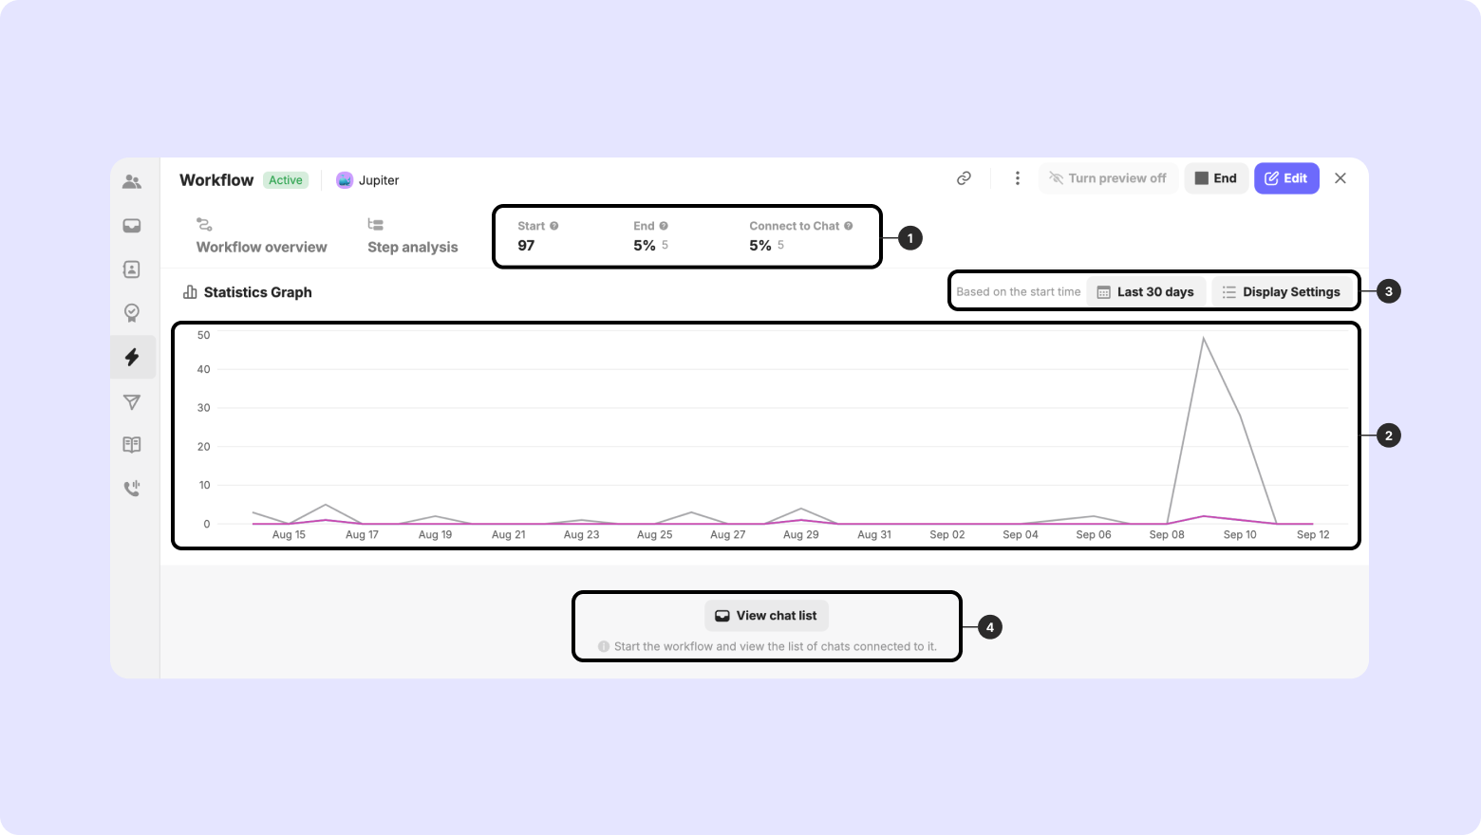Click the purple Edit button
This screenshot has height=835, width=1481.
click(x=1286, y=178)
